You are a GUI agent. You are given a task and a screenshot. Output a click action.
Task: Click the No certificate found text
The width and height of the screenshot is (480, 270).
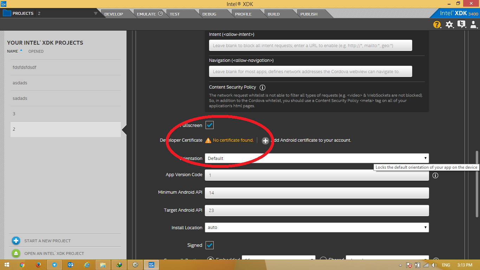[x=233, y=140]
